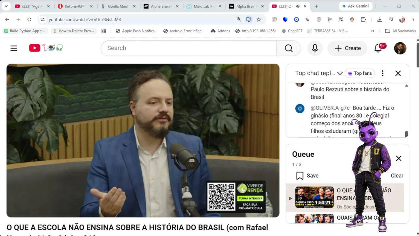Mute the playing YouTube tab audio
Screen dimensions: 419x236
[x=298, y=6]
